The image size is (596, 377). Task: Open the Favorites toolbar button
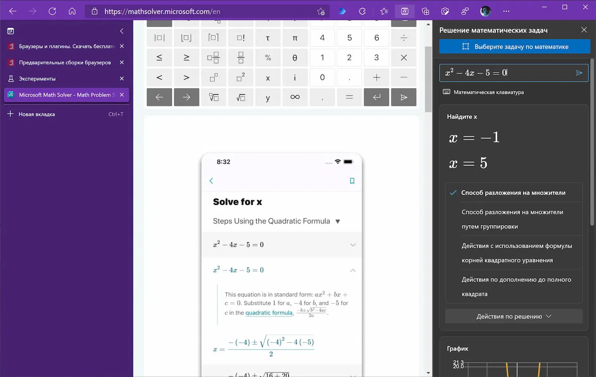click(x=384, y=11)
